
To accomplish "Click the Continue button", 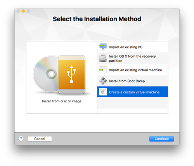I will coord(162,139).
